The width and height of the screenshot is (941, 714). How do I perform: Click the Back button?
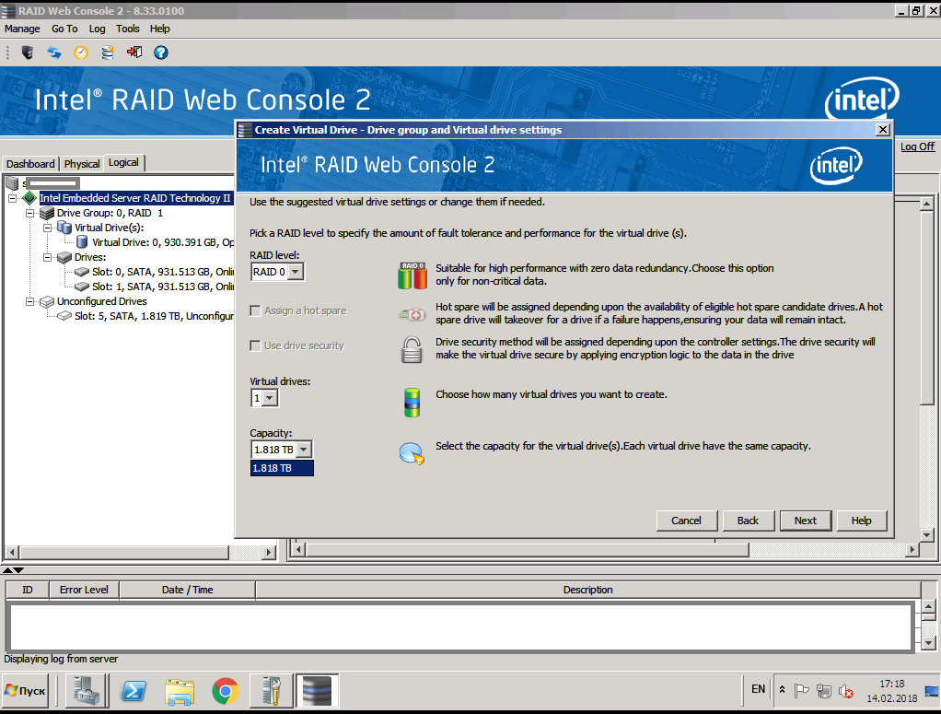[x=748, y=521]
